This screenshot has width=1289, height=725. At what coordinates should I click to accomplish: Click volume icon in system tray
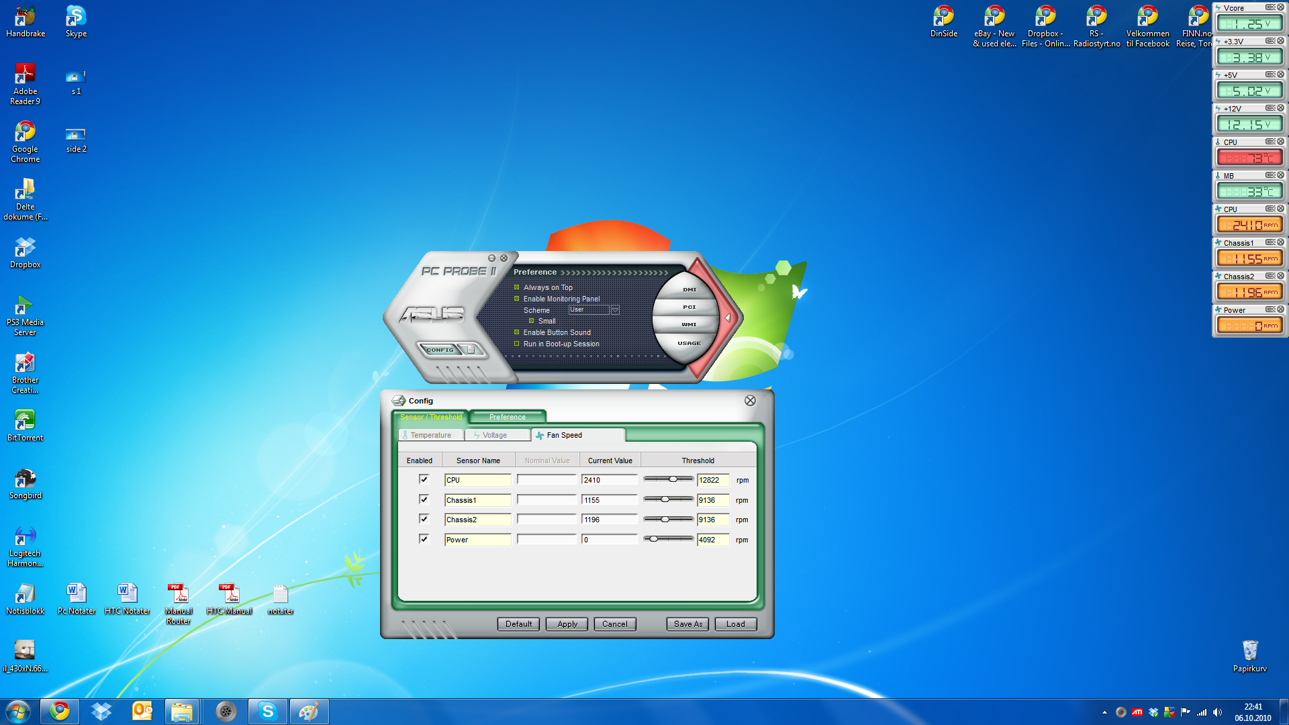(1217, 712)
